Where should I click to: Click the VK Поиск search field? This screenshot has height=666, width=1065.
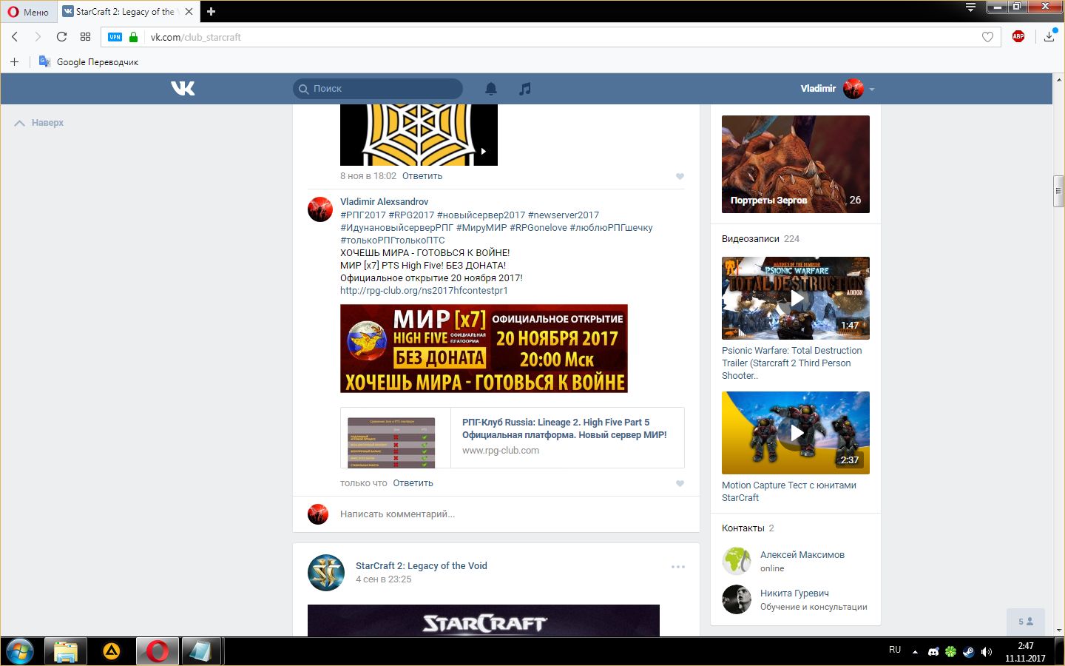point(378,88)
